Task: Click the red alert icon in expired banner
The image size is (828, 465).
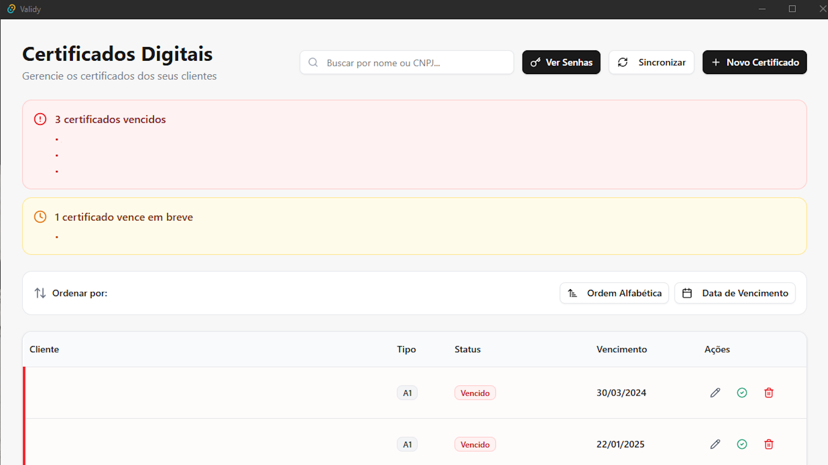Action: (40, 119)
